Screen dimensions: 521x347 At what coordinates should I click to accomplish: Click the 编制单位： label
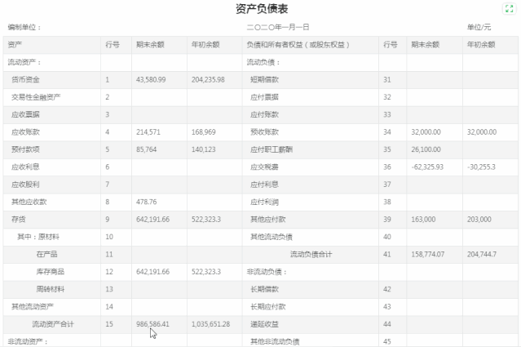24,27
